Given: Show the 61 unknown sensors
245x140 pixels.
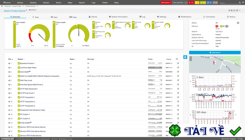Looking at the screenshot, I should click(x=215, y=3).
